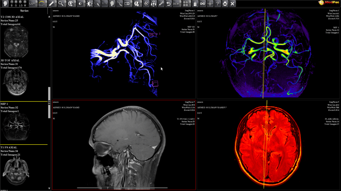Click the 'FLAIR AXIAL' viewport label
Image resolution: width=341 pixels, height=191 pixels.
(x=332, y=119)
